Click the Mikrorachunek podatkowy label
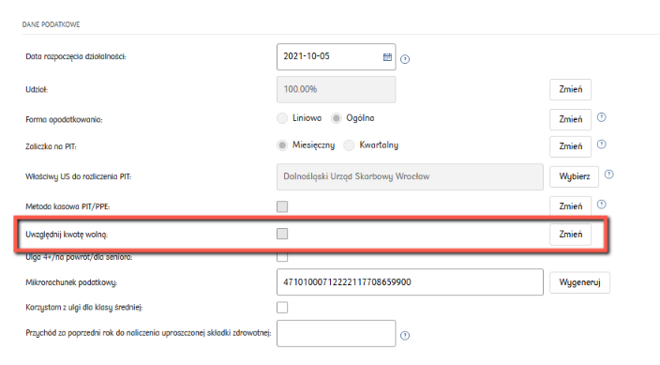 pyautogui.click(x=71, y=282)
